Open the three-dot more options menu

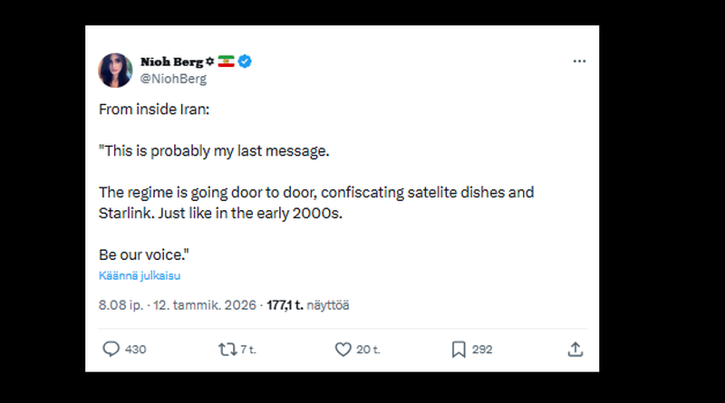[579, 62]
